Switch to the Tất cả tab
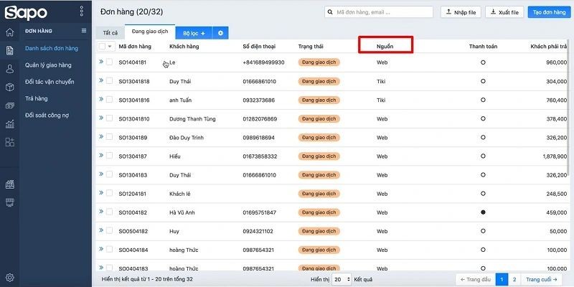 [x=110, y=33]
